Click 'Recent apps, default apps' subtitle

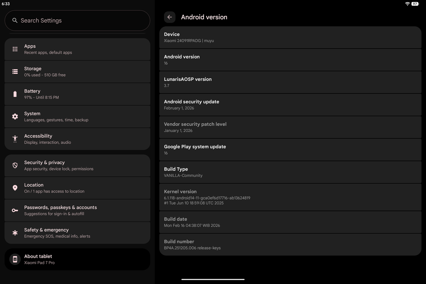coord(48,53)
